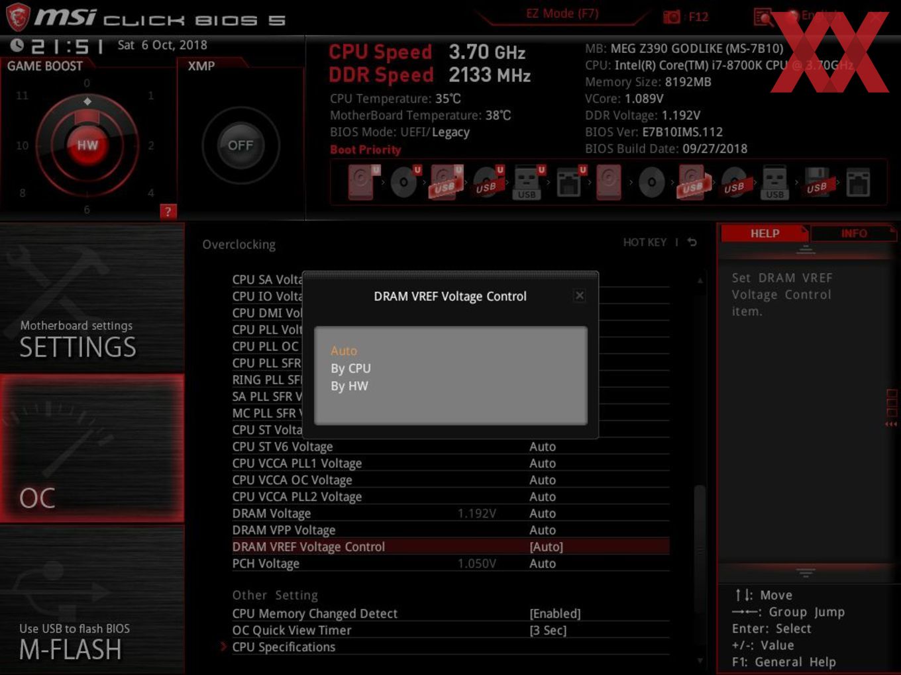This screenshot has width=901, height=675.
Task: Switch to the HELP tab
Action: coord(765,234)
